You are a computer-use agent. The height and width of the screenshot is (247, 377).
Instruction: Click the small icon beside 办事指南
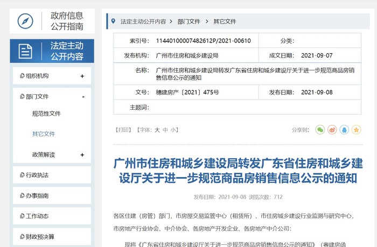click(22, 195)
